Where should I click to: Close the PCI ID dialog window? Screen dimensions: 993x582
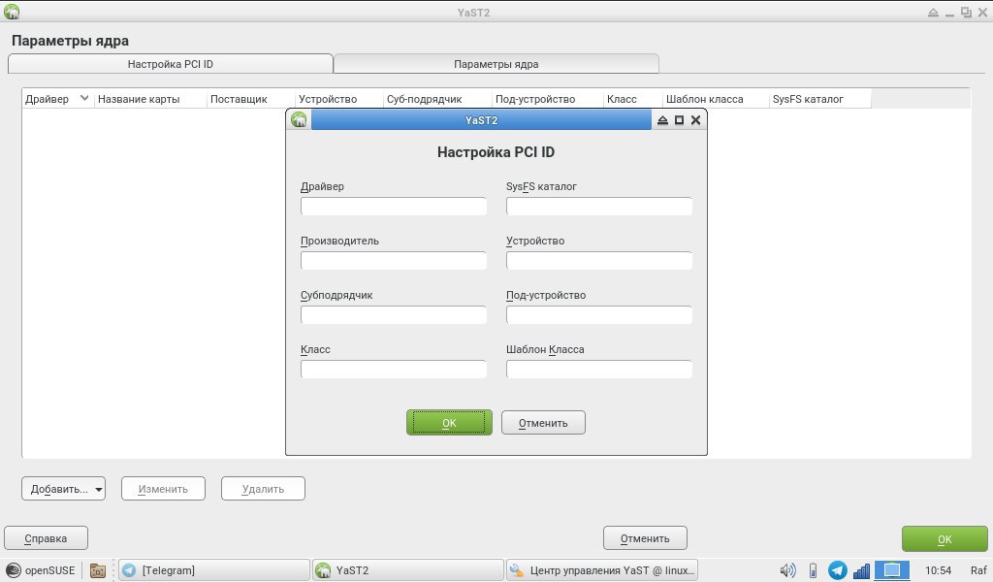695,119
